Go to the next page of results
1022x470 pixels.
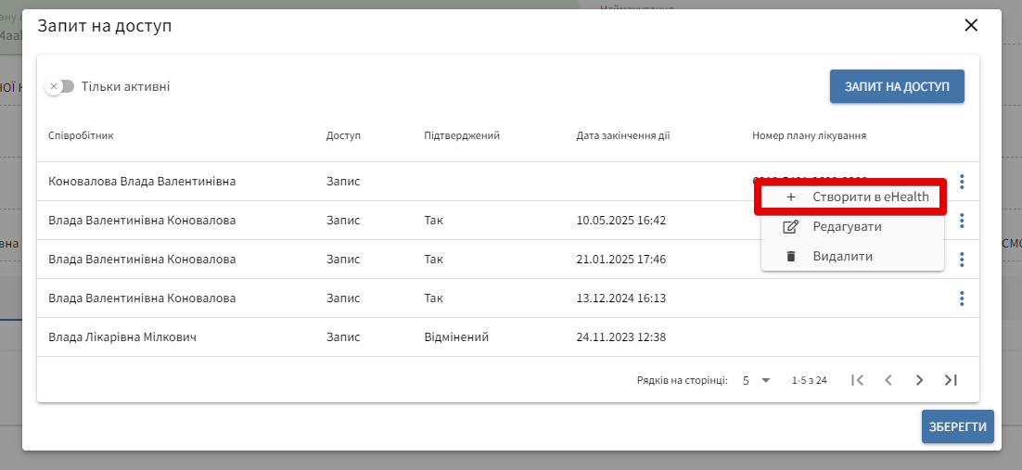pos(919,380)
